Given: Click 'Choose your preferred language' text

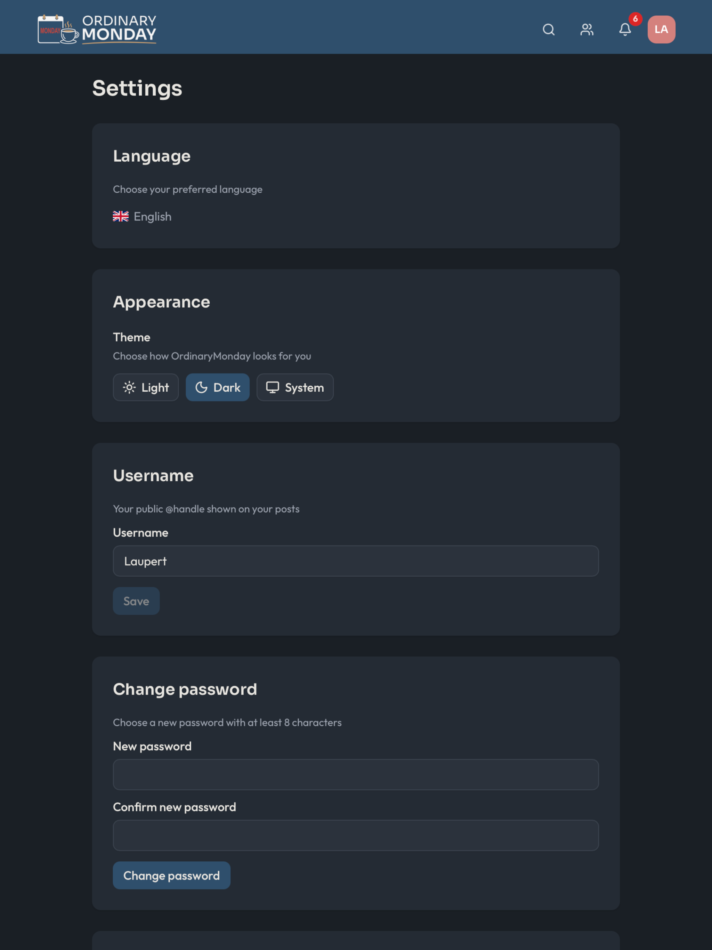Looking at the screenshot, I should 188,190.
